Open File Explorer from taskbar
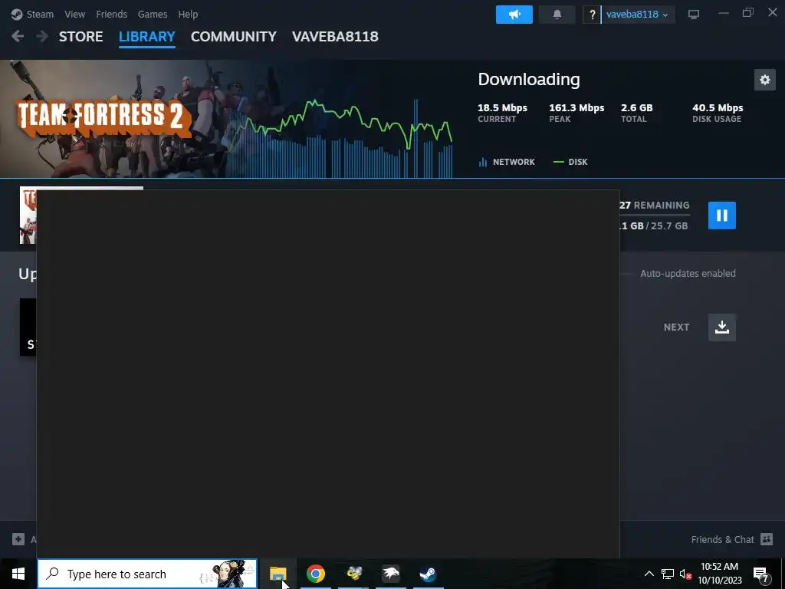 [x=278, y=574]
